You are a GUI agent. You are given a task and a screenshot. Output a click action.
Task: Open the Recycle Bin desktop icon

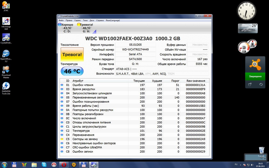click(x=262, y=151)
